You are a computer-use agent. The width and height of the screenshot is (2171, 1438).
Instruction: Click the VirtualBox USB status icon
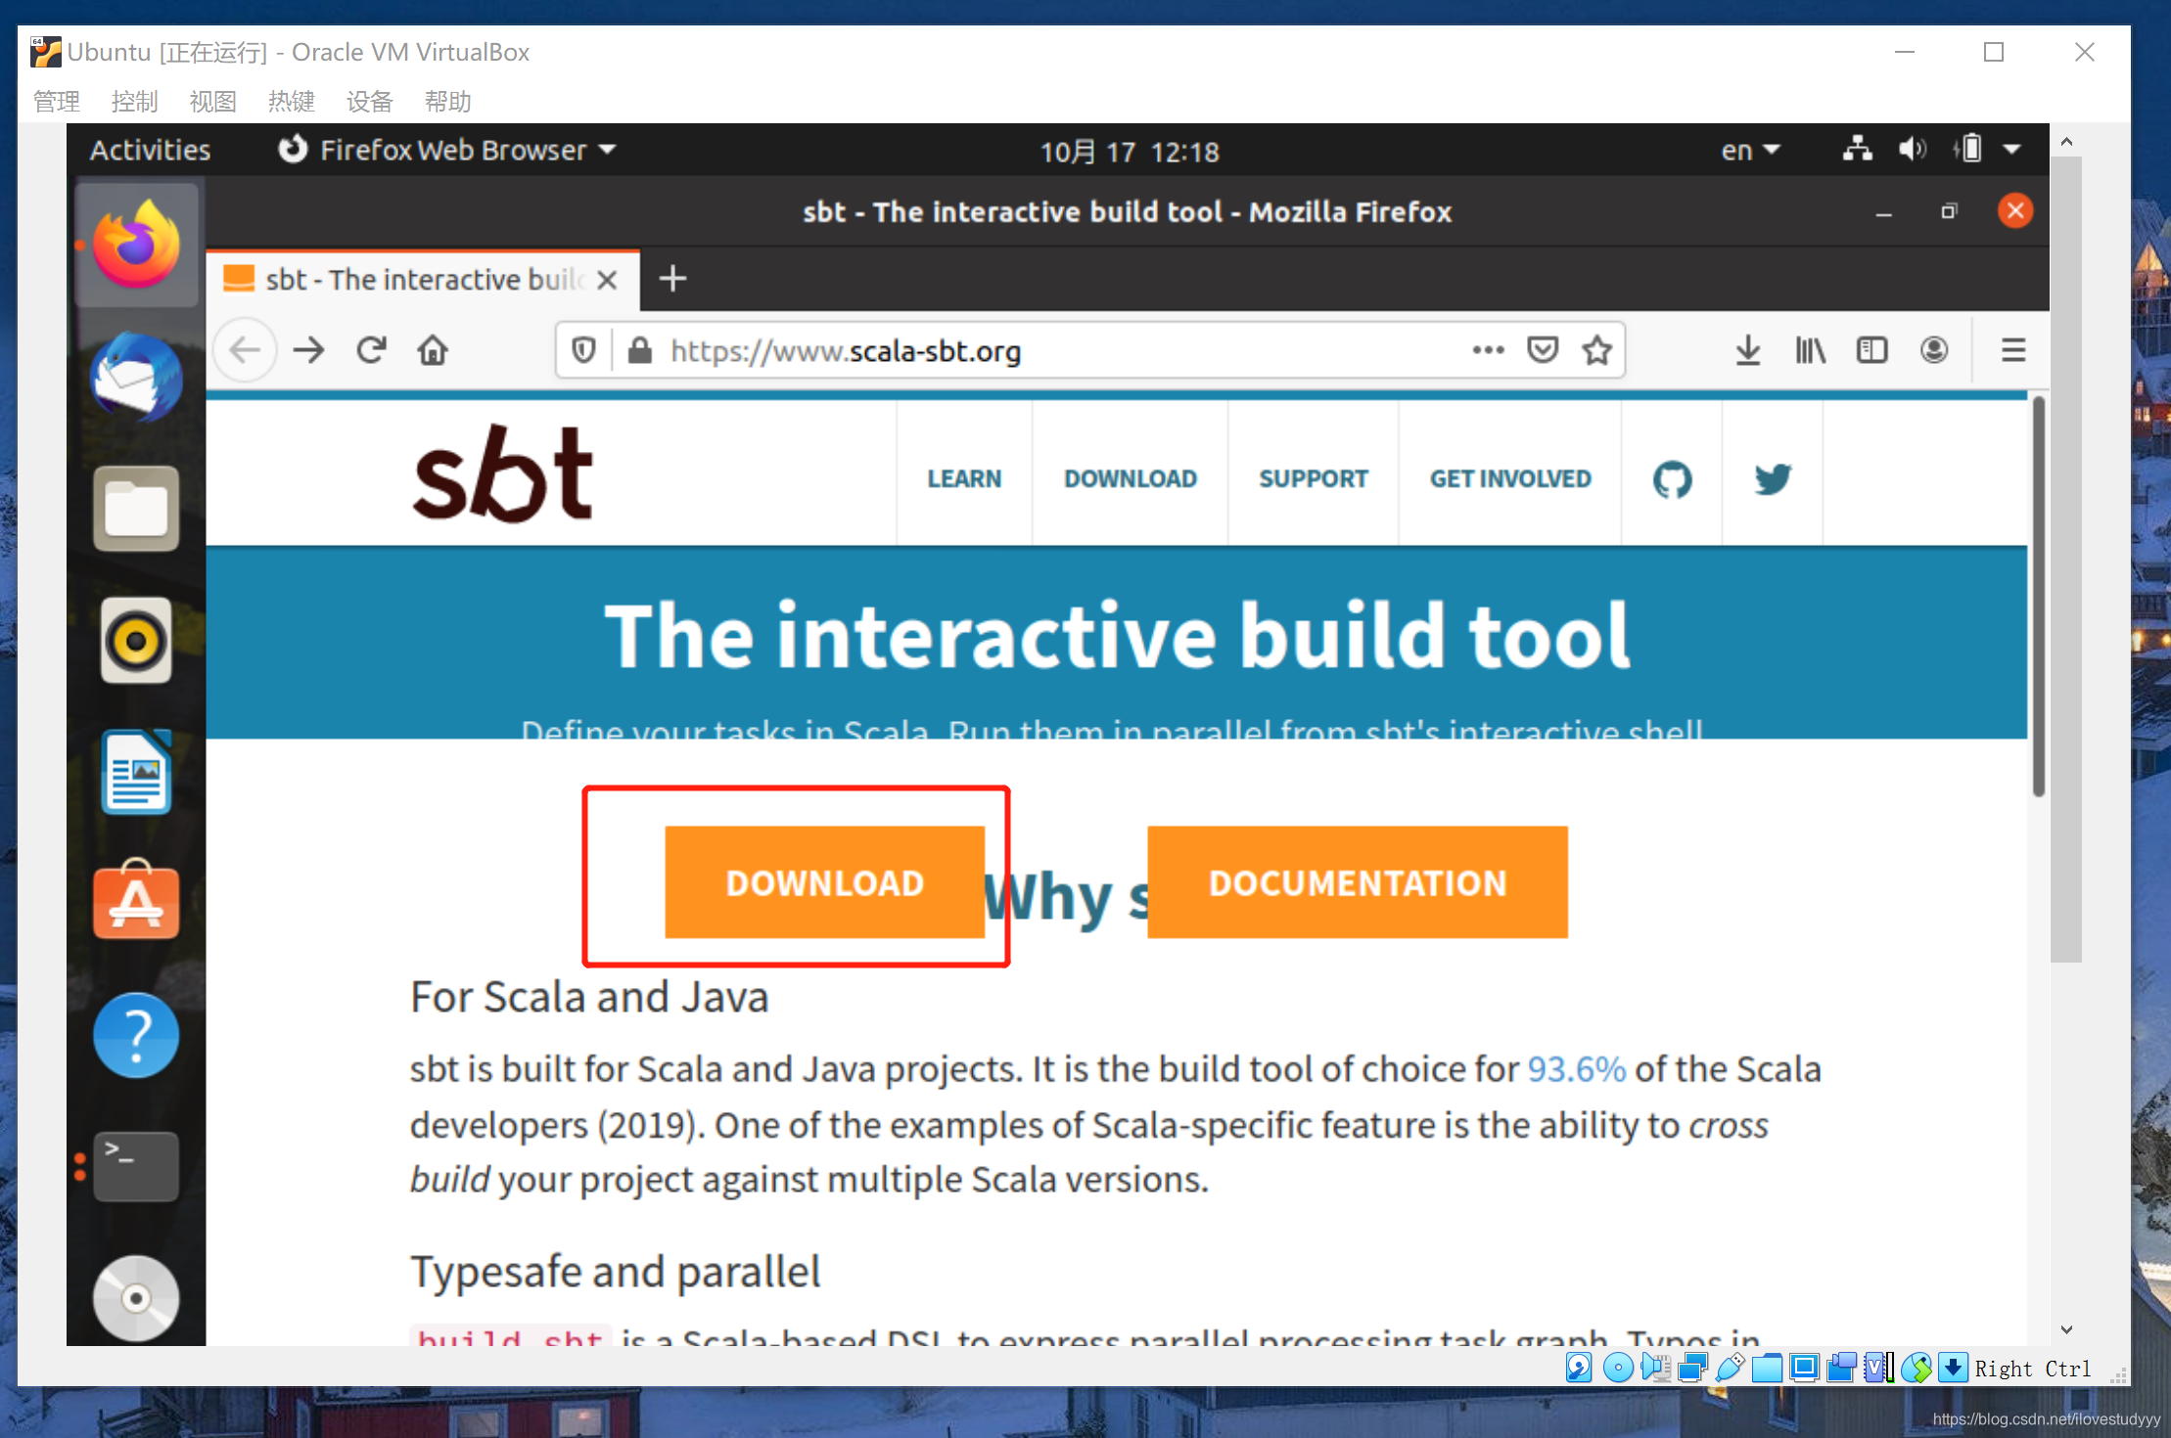[1730, 1368]
